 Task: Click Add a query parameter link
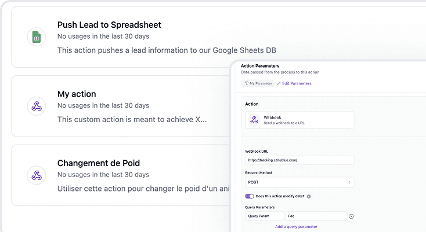[x=296, y=227]
